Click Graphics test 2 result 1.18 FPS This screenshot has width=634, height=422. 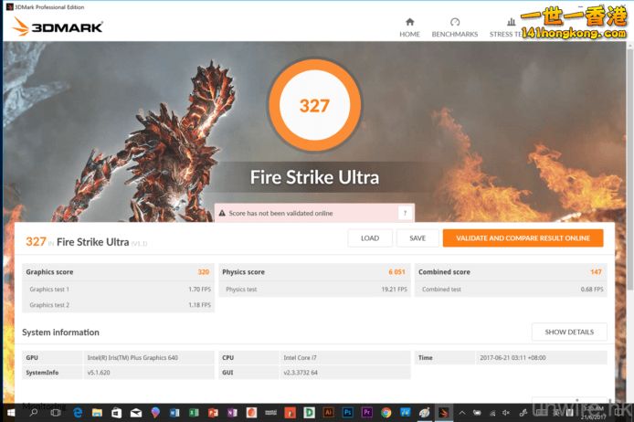click(x=200, y=305)
